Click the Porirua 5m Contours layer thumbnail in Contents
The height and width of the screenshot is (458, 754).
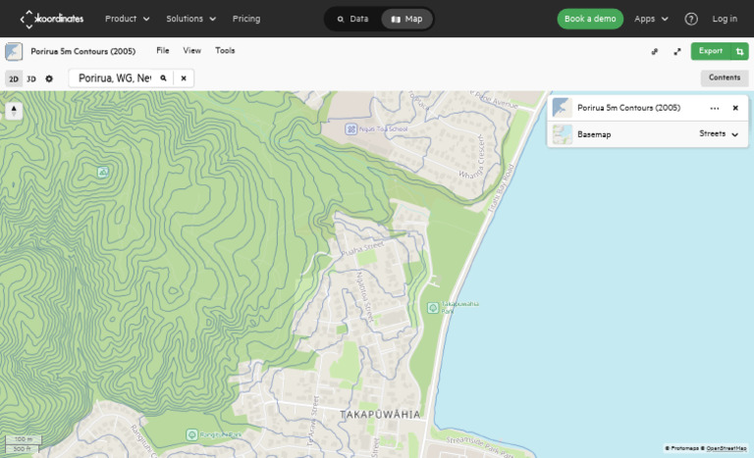[x=562, y=108]
